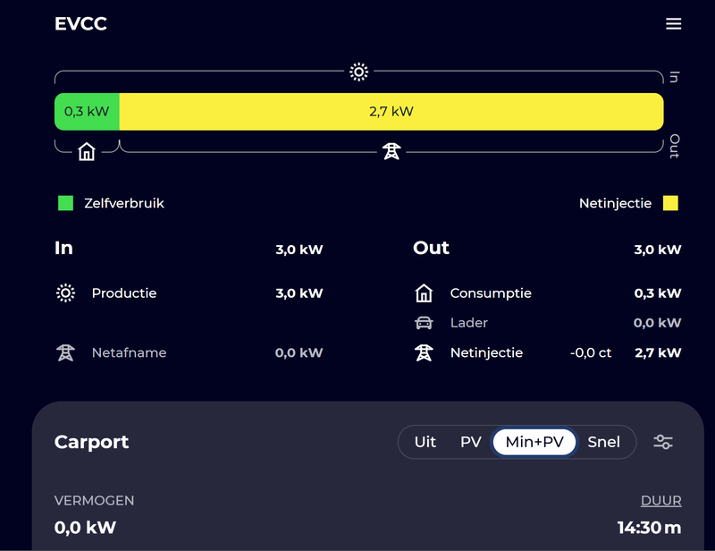The image size is (715, 551).
Task: Click the EVCC logo title
Action: click(80, 24)
